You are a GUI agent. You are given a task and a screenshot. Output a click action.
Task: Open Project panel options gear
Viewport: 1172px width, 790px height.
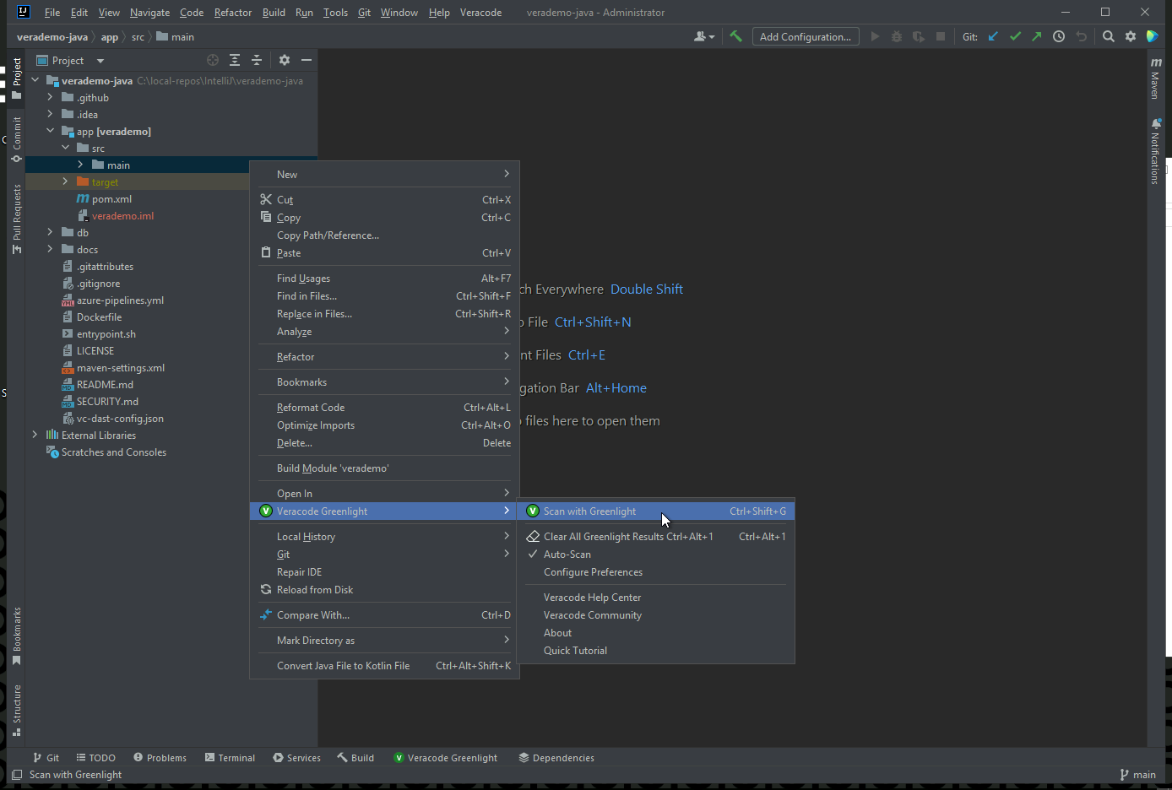pyautogui.click(x=285, y=60)
